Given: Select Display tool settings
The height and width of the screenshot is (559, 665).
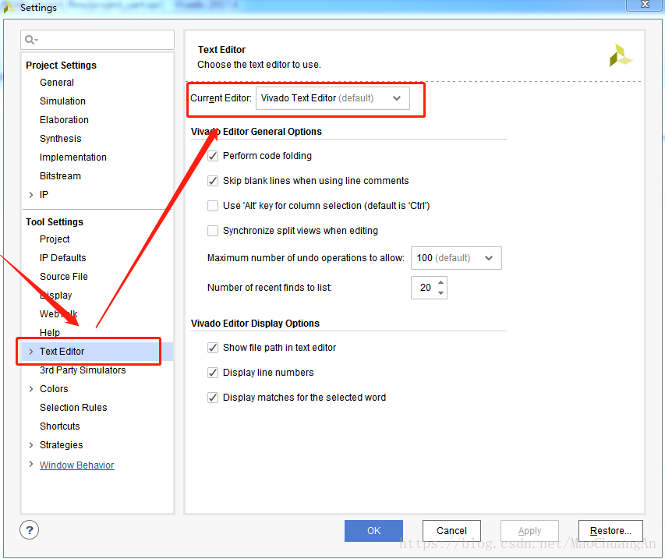Looking at the screenshot, I should pyautogui.click(x=55, y=295).
